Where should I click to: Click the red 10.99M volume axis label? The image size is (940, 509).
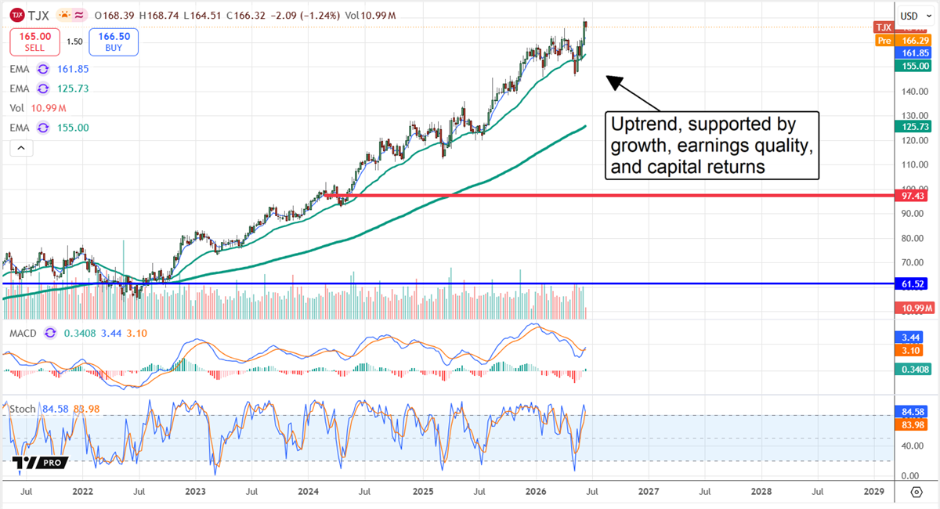click(915, 309)
